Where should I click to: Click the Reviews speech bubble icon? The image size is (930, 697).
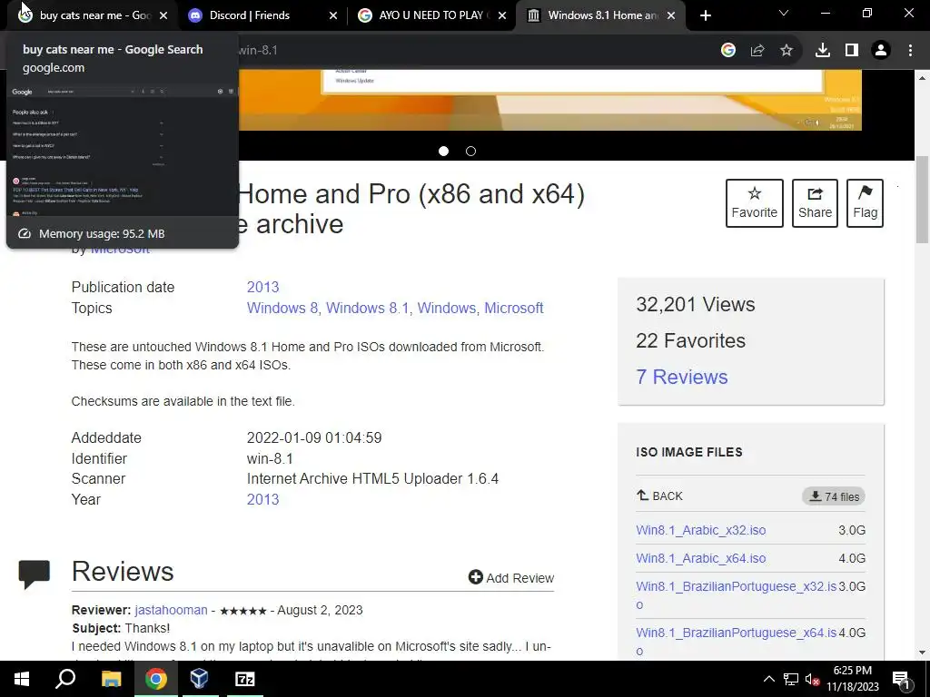35,574
